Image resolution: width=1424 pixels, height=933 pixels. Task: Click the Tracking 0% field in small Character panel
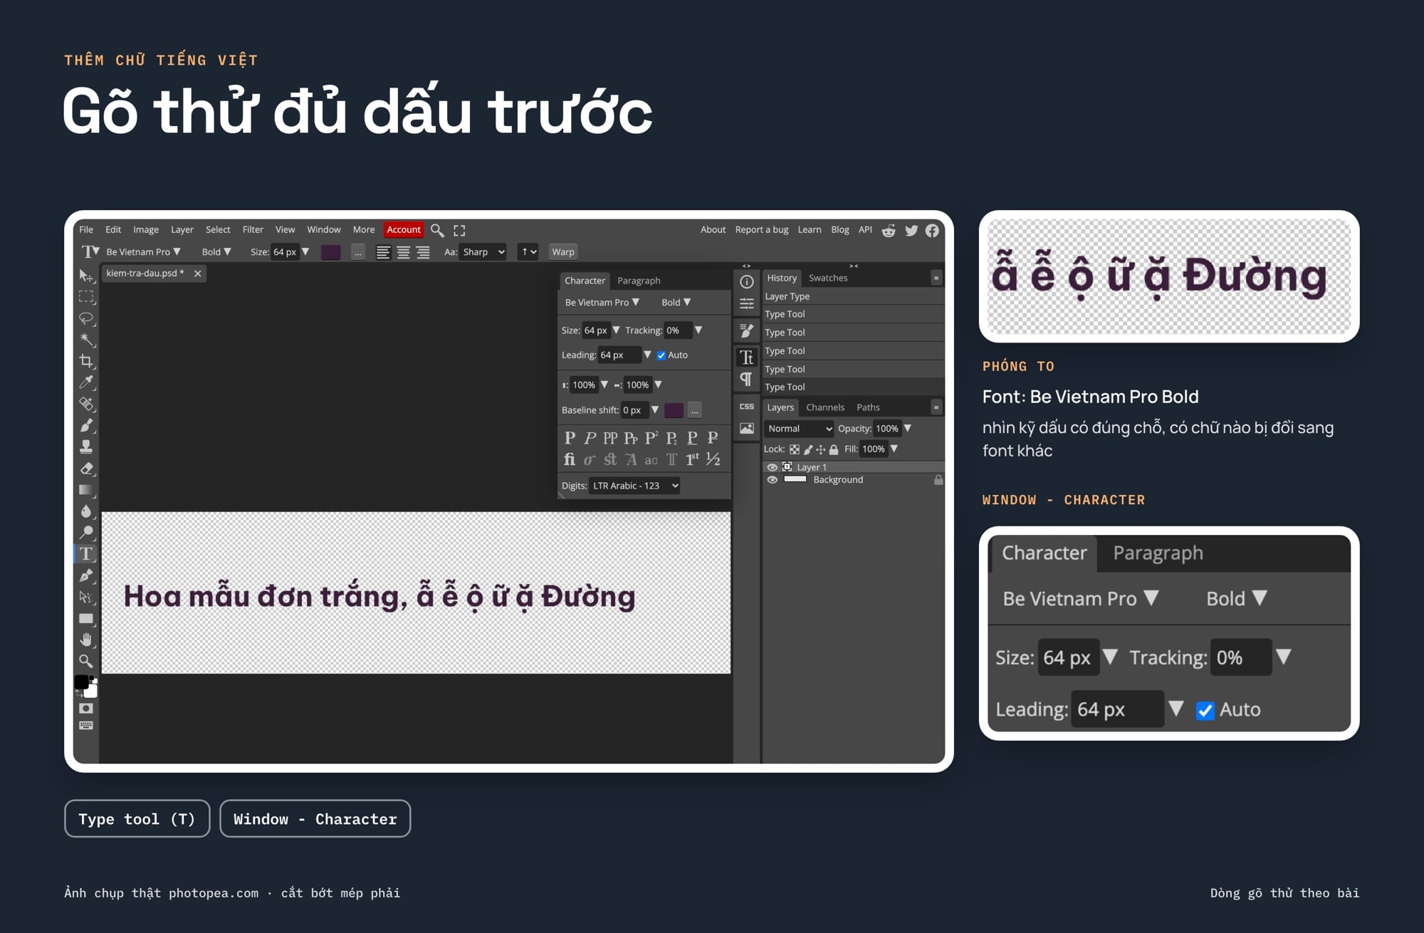click(678, 330)
